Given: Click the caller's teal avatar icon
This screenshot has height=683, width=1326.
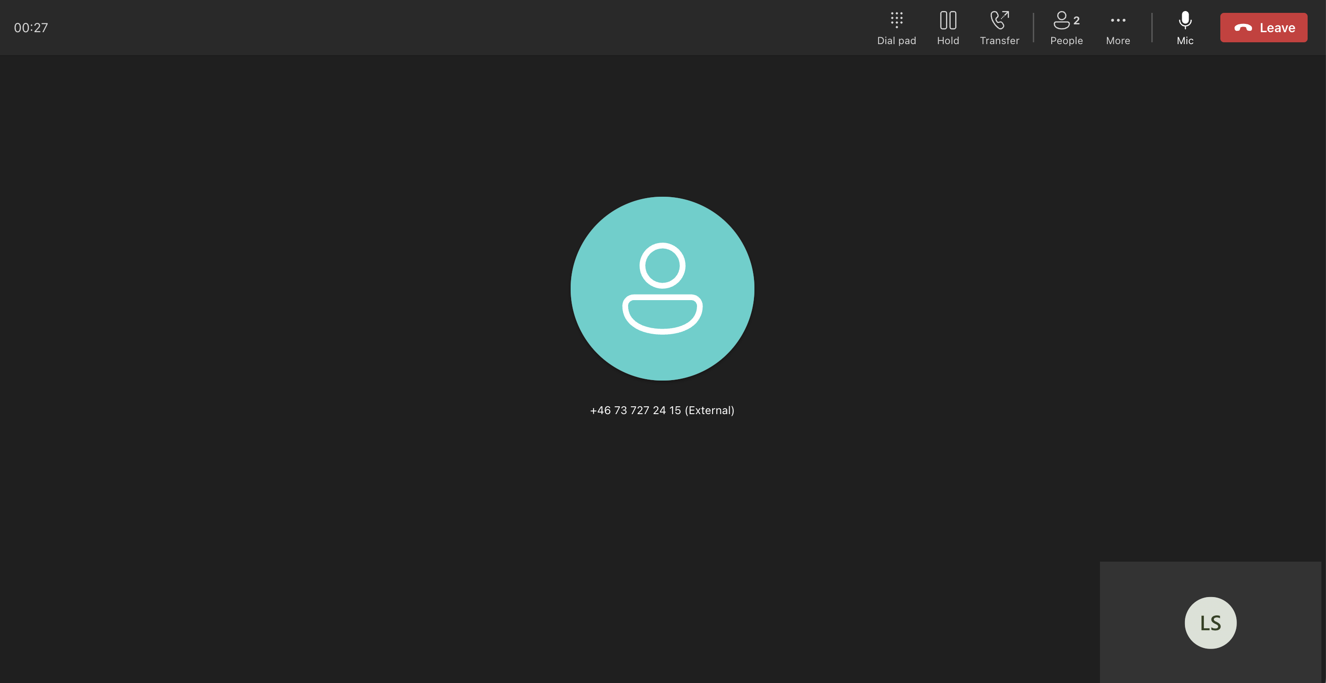Looking at the screenshot, I should (662, 289).
